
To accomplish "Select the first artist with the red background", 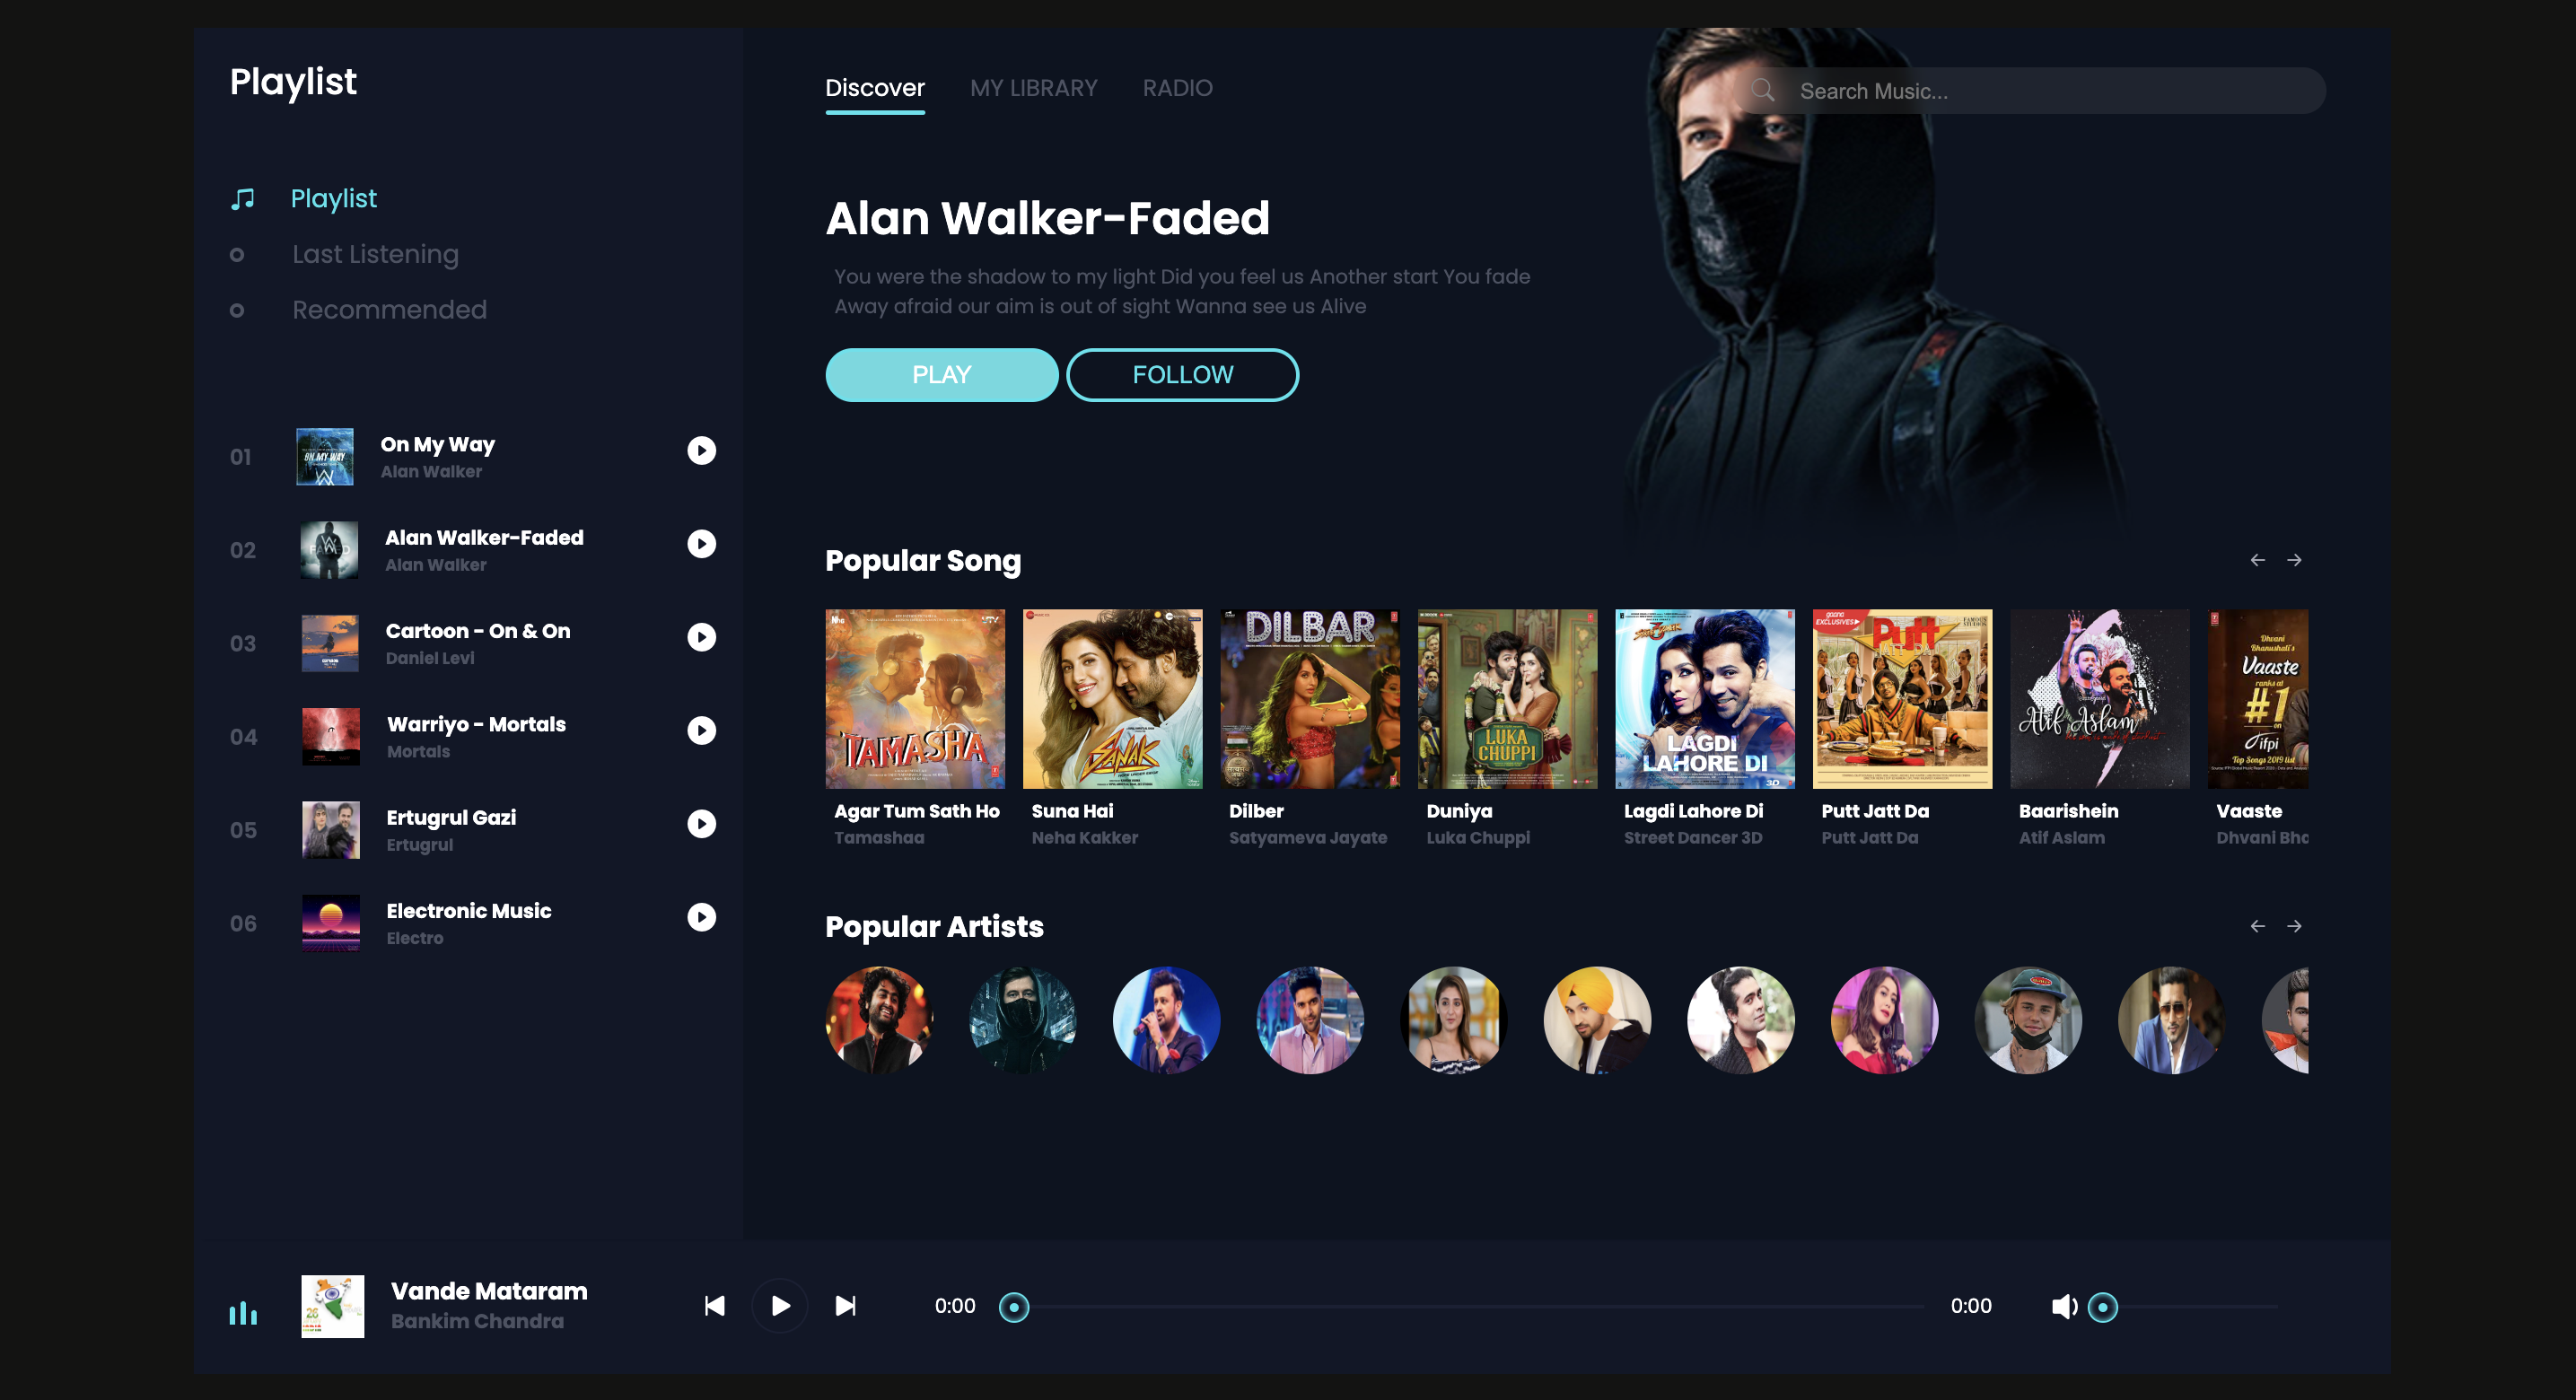I will [879, 1020].
